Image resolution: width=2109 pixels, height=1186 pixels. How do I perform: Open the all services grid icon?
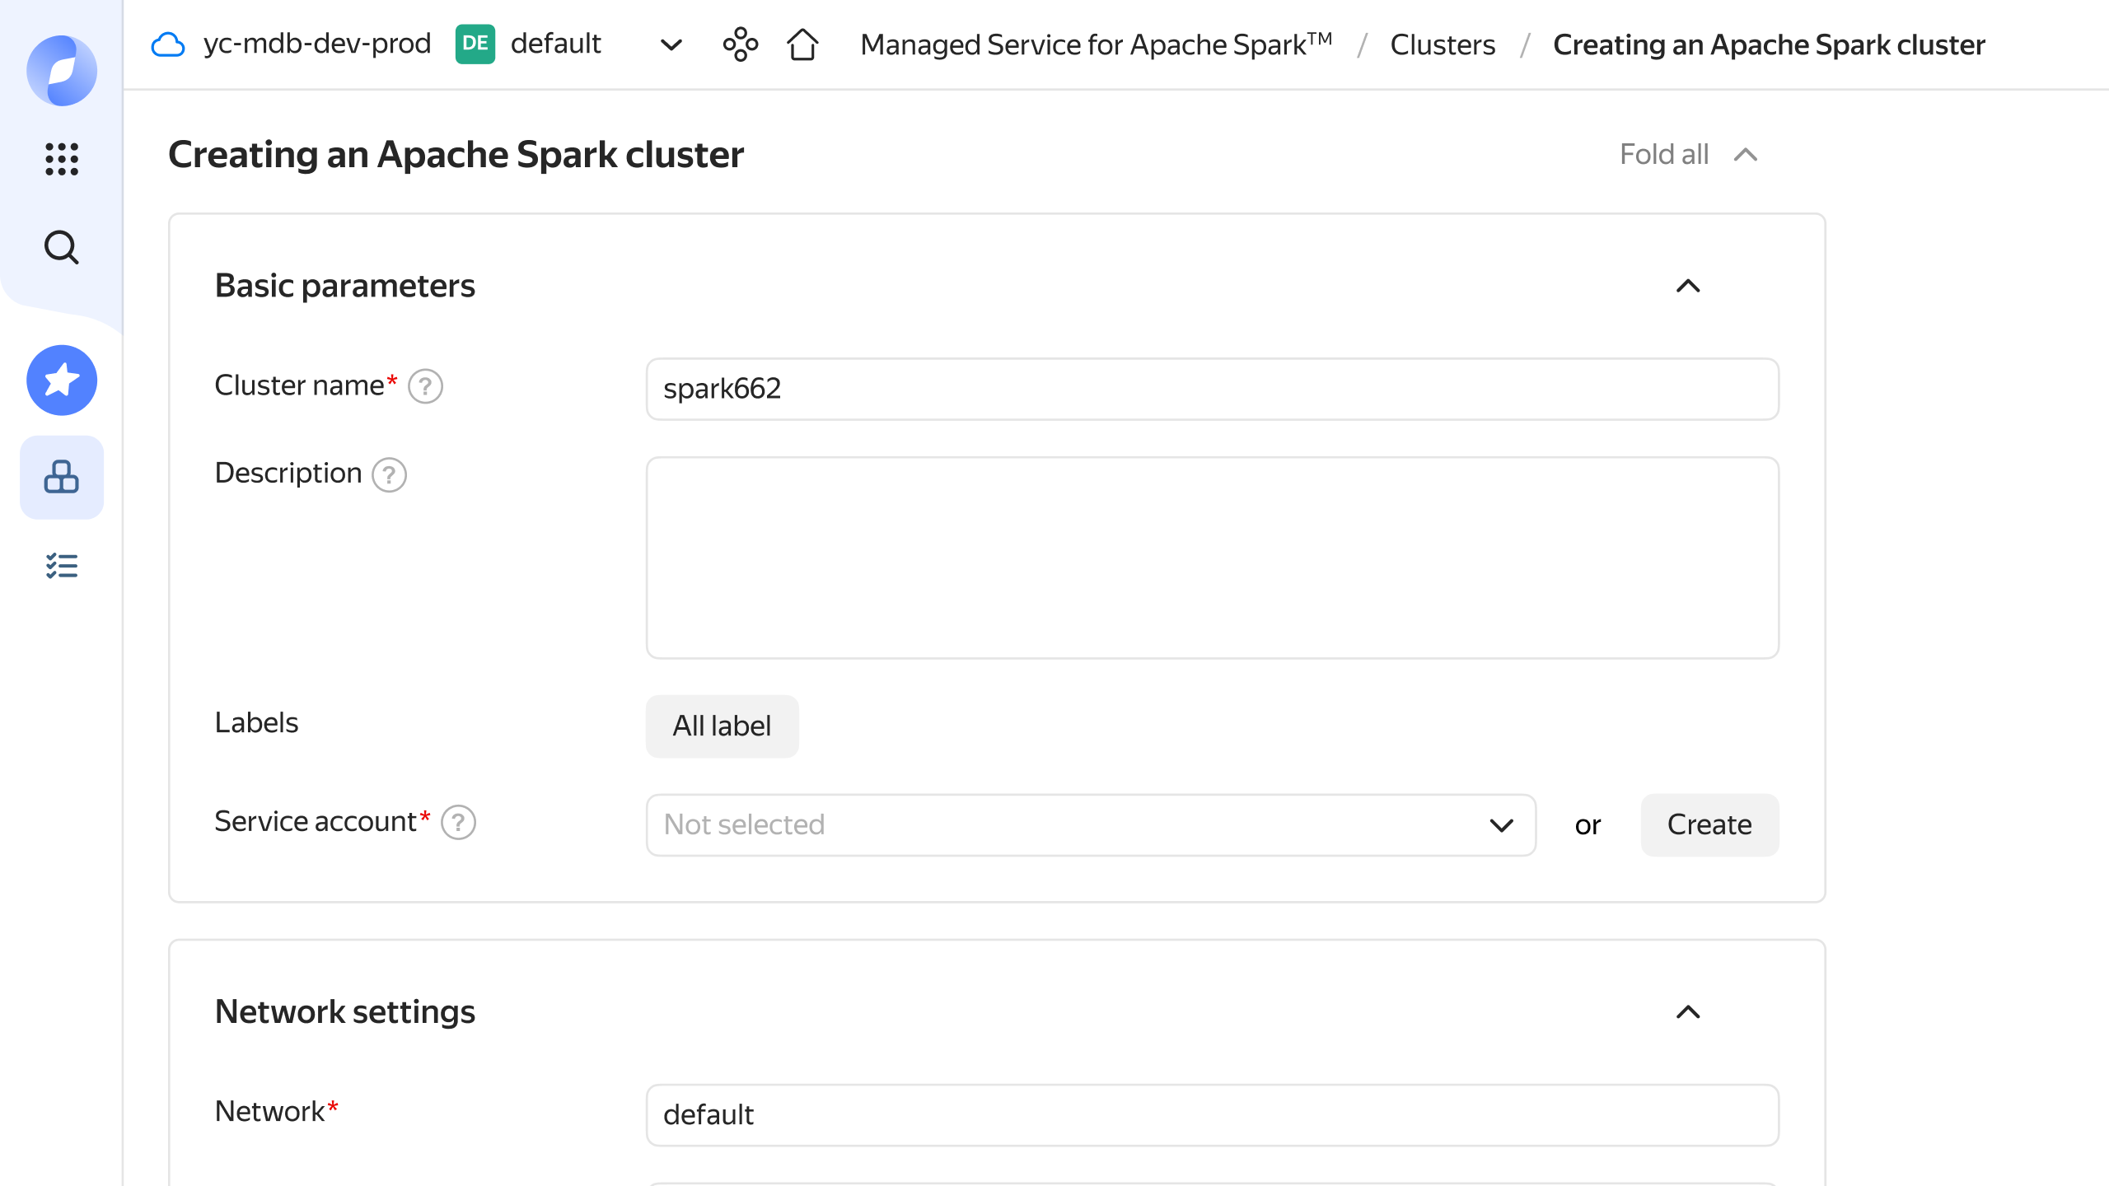pyautogui.click(x=62, y=159)
